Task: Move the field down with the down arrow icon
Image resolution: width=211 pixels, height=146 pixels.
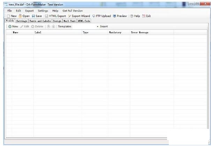Action: 53,27
